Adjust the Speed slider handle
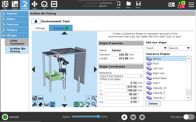 (99, 117)
